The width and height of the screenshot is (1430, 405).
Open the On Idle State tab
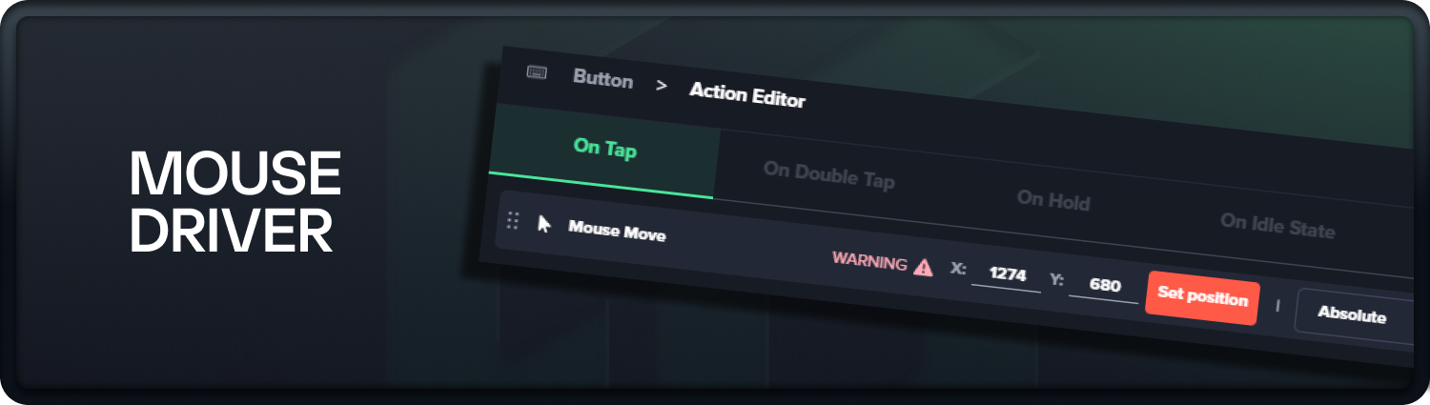click(x=1277, y=226)
